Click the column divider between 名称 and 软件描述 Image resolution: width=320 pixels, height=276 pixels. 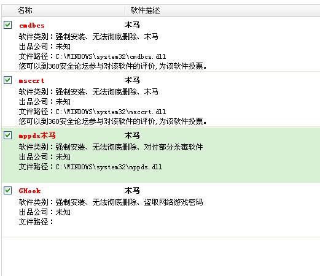coord(125,10)
